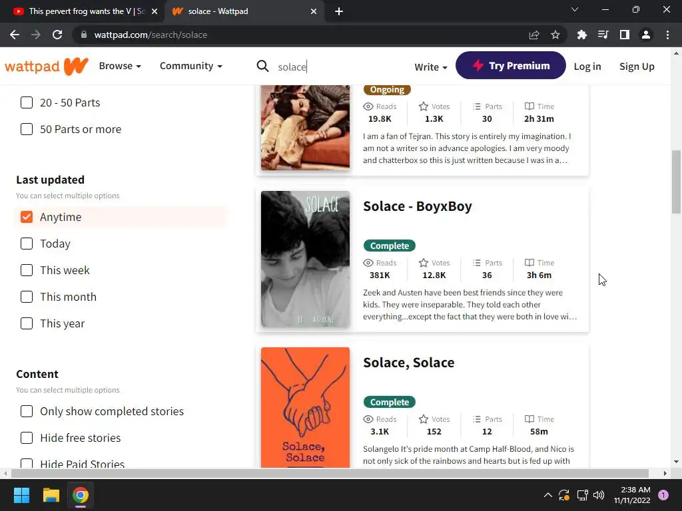Switch to the YouTube tab
Screen dimensions: 682x511
[83, 11]
